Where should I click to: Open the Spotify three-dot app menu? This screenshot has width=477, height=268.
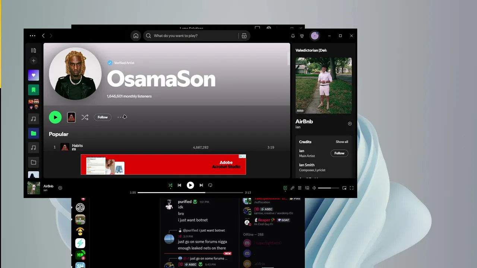click(x=32, y=36)
